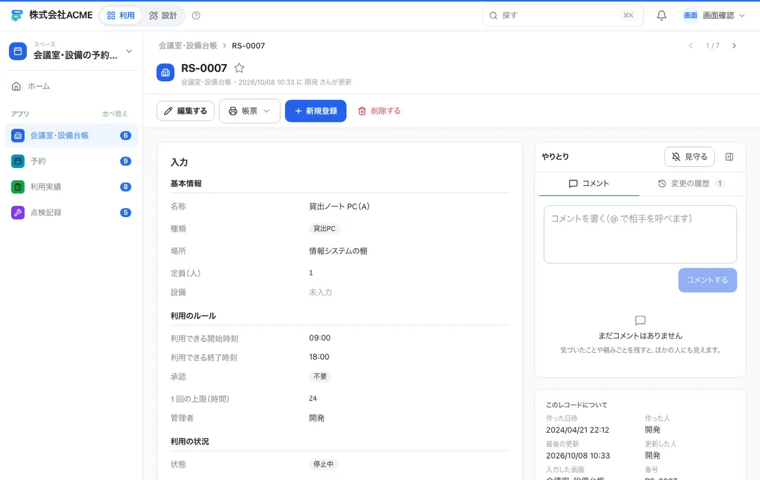Click the home icon in sidebar
The image size is (760, 480).
(x=17, y=86)
